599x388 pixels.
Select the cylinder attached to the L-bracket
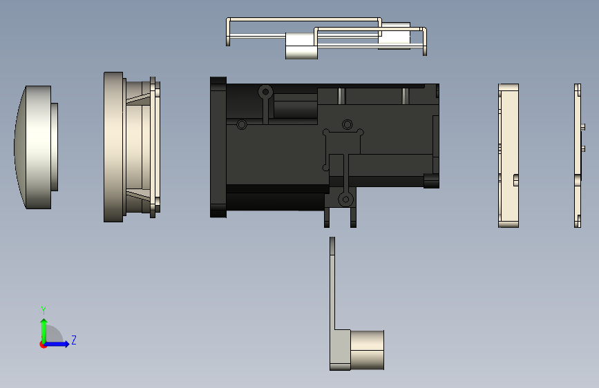coord(367,350)
